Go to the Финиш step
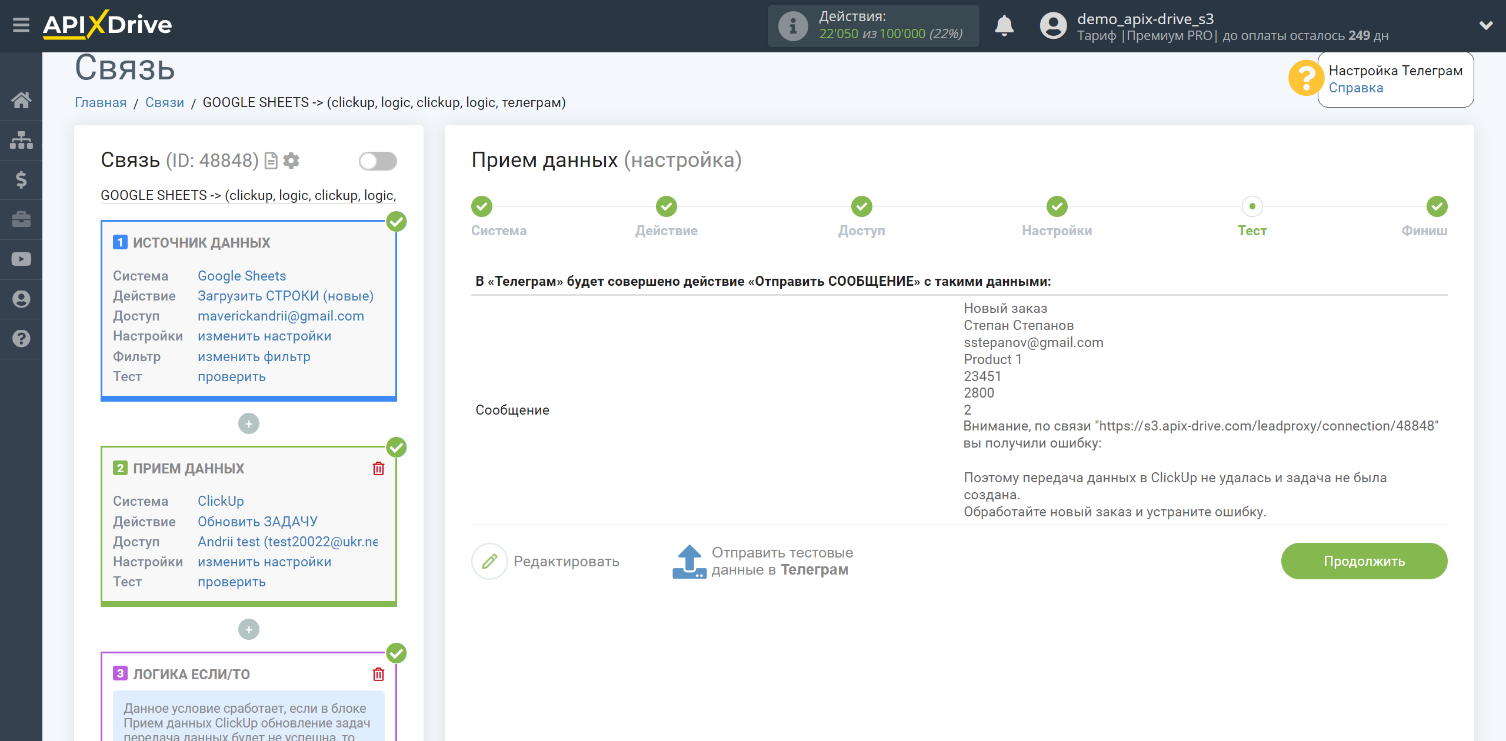Image resolution: width=1506 pixels, height=741 pixels. [x=1437, y=206]
